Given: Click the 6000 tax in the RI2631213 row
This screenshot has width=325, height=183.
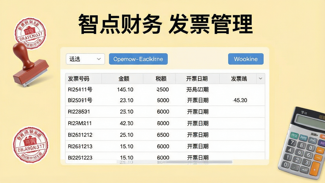Looking at the screenshot, I should pyautogui.click(x=163, y=146).
